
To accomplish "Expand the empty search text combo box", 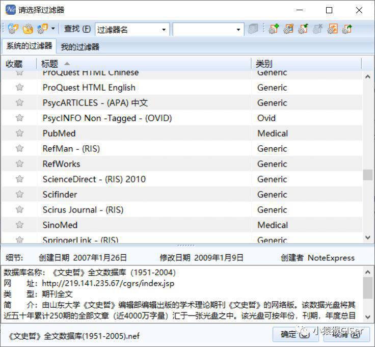I will (x=238, y=30).
